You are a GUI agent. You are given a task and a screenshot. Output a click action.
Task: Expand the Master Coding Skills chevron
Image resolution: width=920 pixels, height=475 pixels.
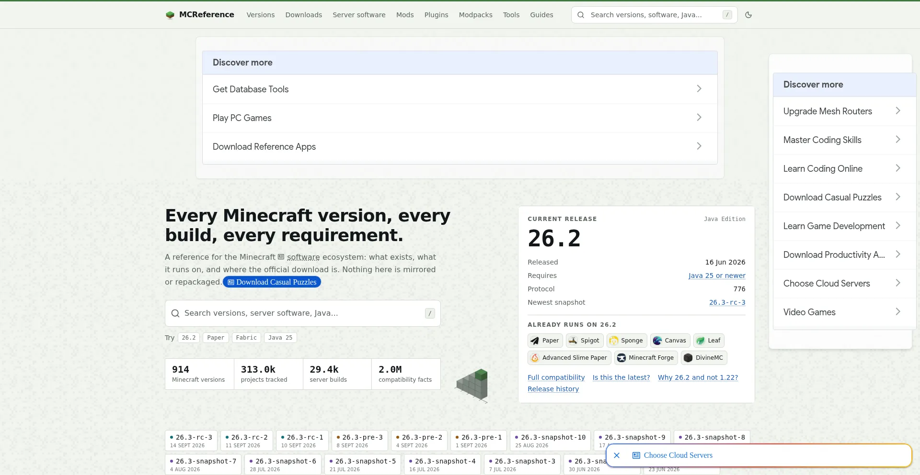click(x=898, y=140)
